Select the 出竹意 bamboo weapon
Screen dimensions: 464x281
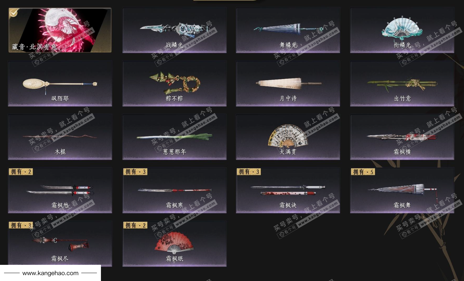pyautogui.click(x=402, y=83)
